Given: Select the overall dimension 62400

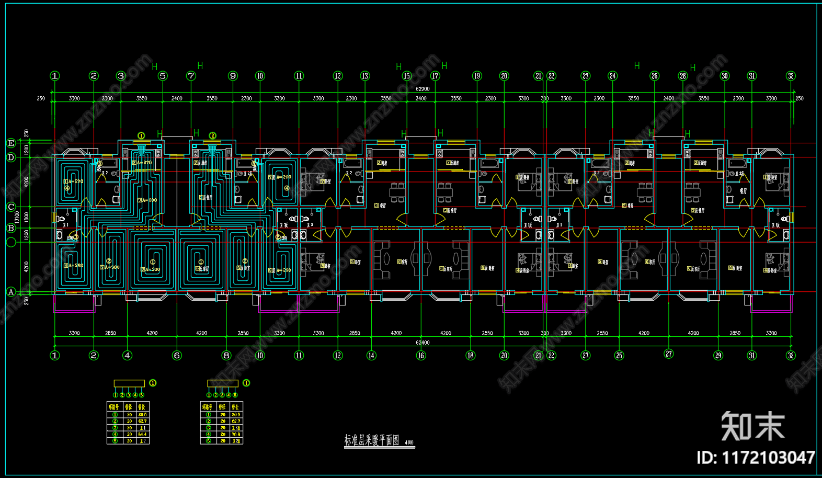Looking at the screenshot, I should tap(423, 343).
